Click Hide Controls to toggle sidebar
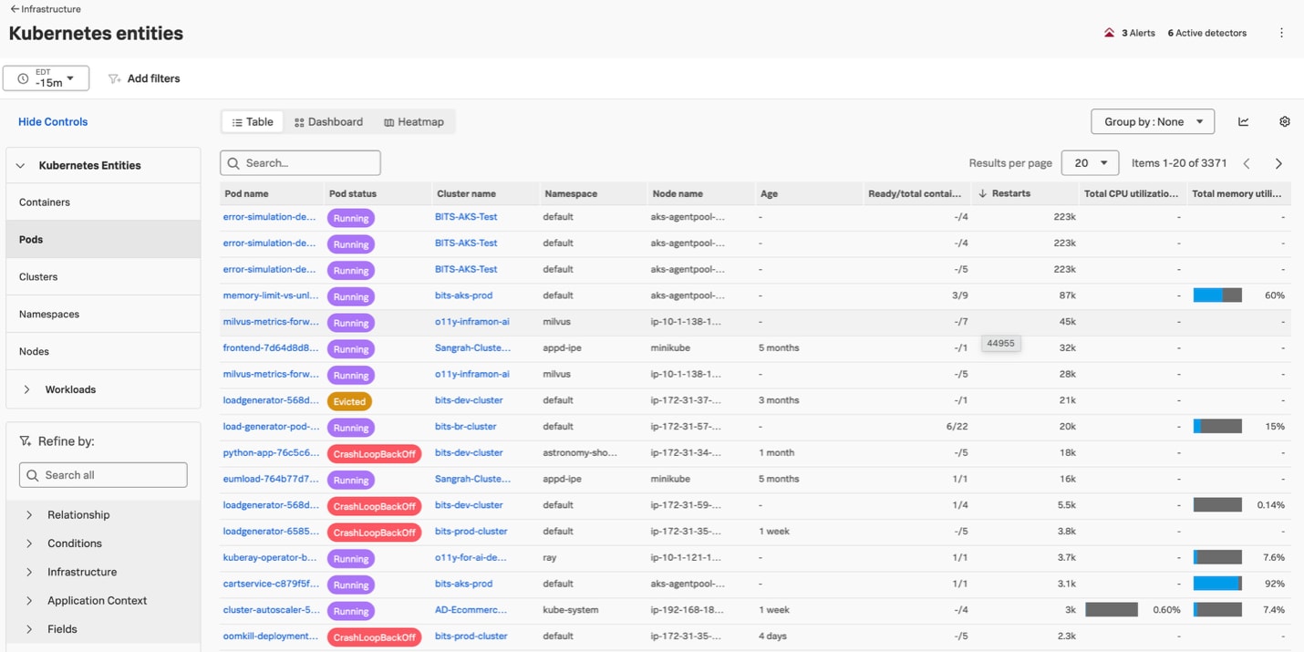Viewport: 1304px width, 652px height. (53, 121)
